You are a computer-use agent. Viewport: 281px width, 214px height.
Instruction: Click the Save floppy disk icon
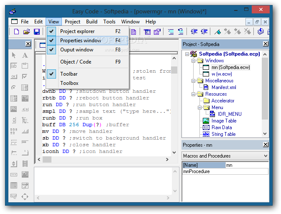pos(37,32)
